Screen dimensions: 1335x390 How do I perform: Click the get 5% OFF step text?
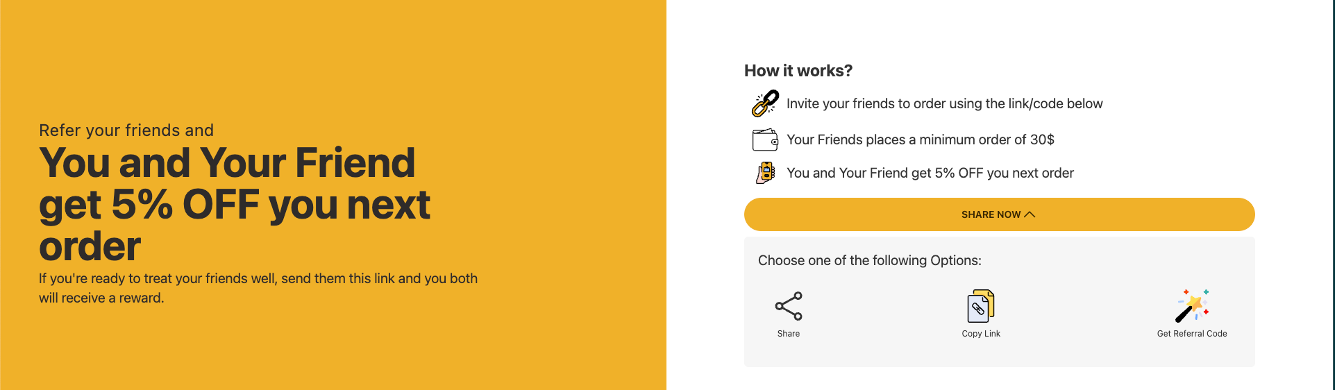pos(930,173)
